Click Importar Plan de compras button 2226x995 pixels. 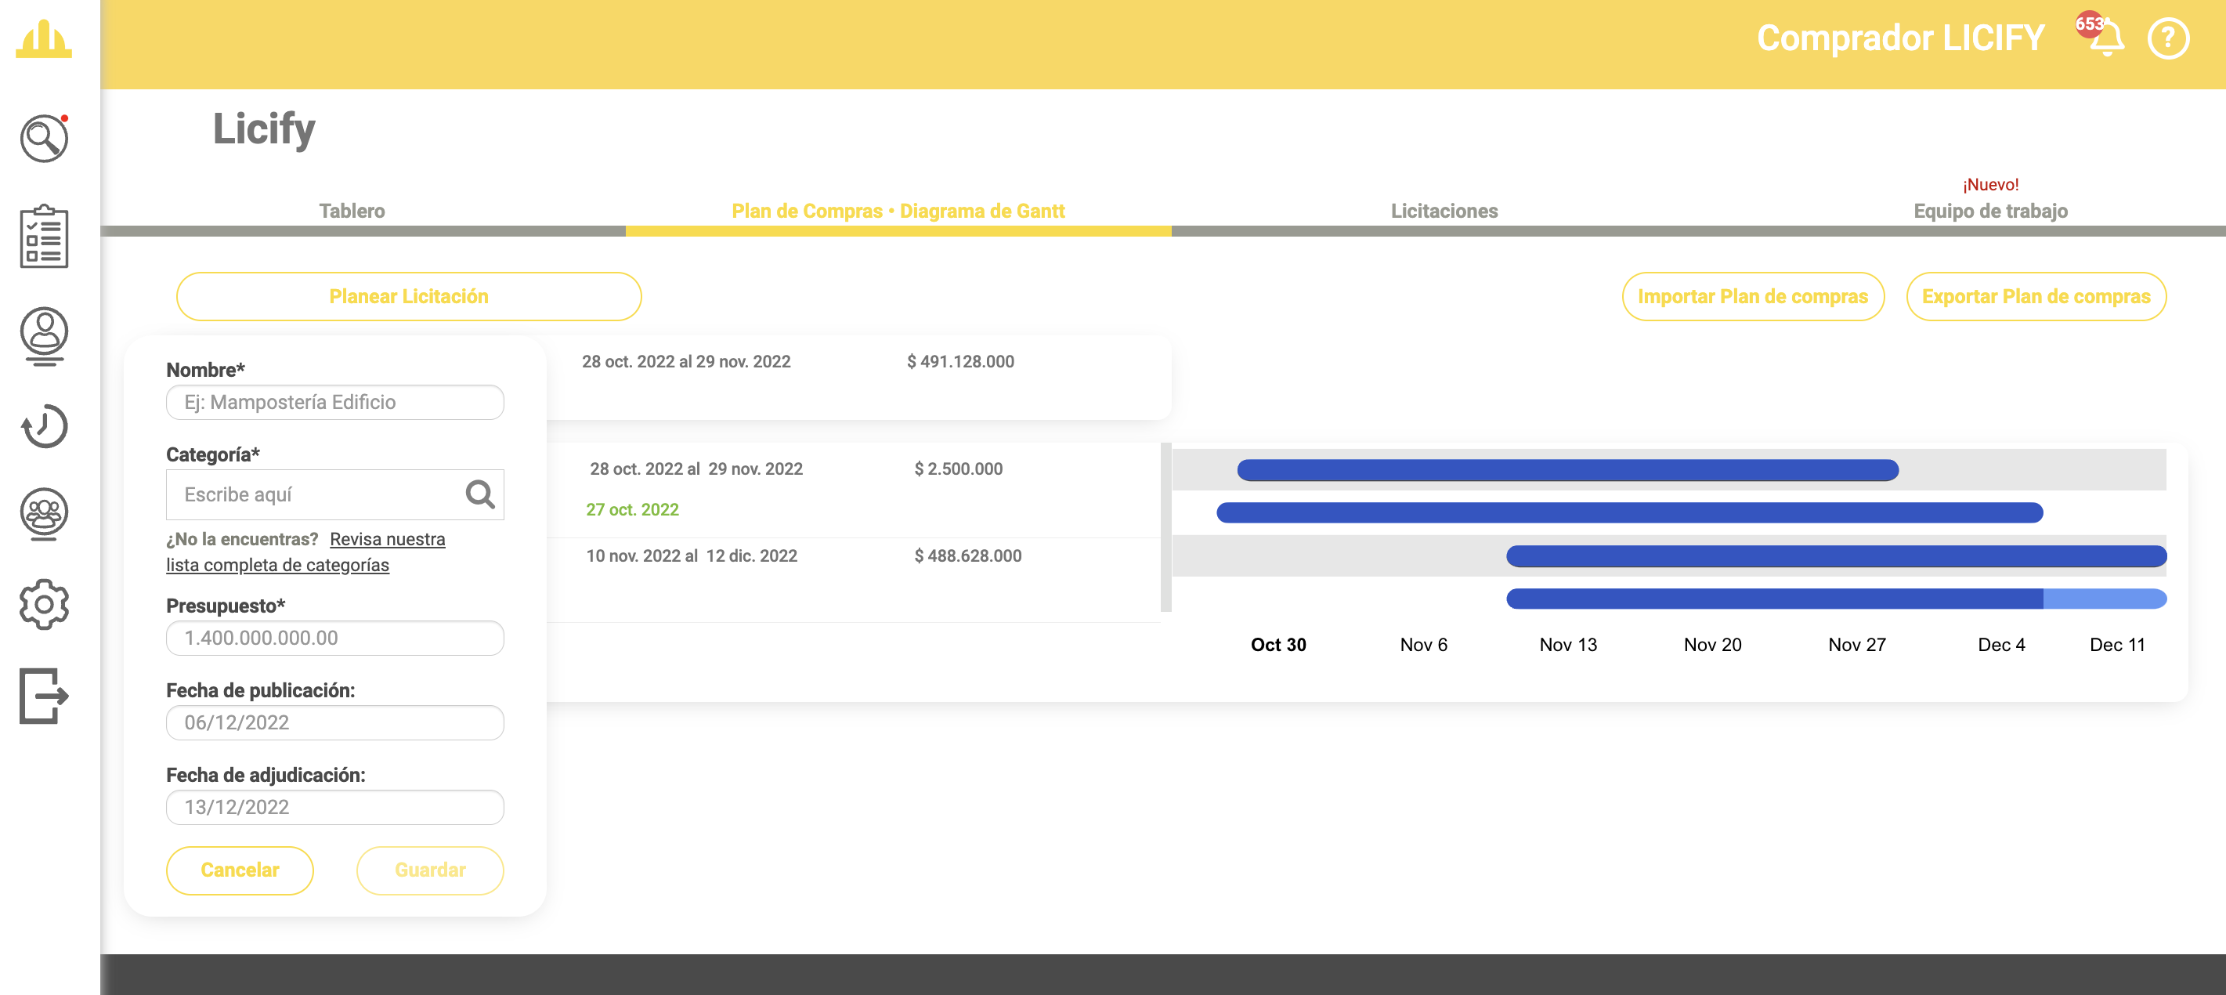(1752, 296)
